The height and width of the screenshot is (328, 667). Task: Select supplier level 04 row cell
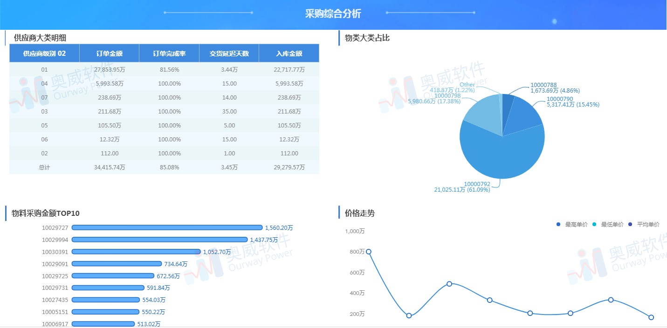(x=45, y=84)
